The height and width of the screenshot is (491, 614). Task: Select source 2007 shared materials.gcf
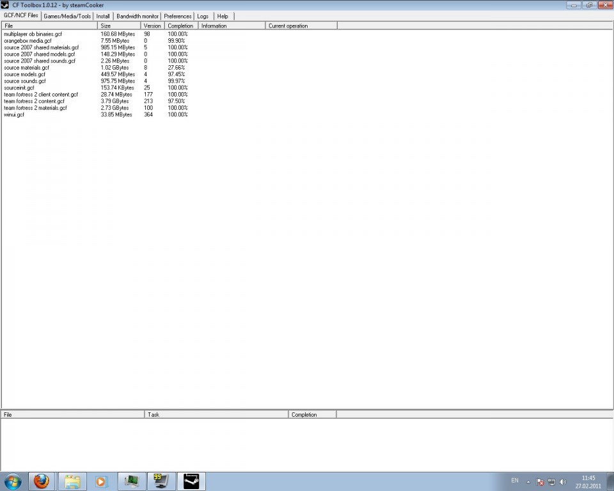coord(41,47)
